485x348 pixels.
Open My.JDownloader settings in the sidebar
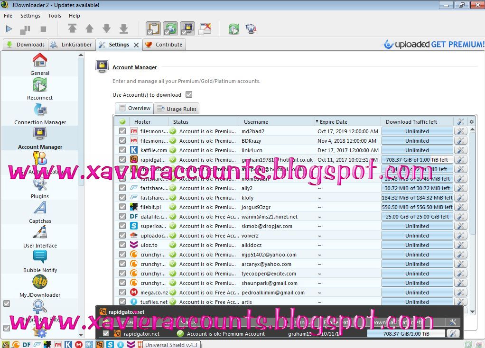click(x=40, y=286)
